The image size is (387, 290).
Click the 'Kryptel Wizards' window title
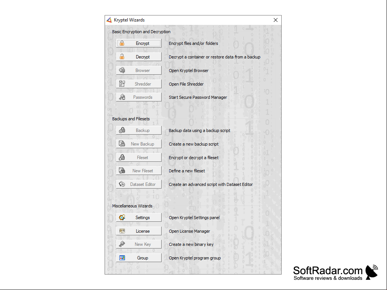point(130,20)
